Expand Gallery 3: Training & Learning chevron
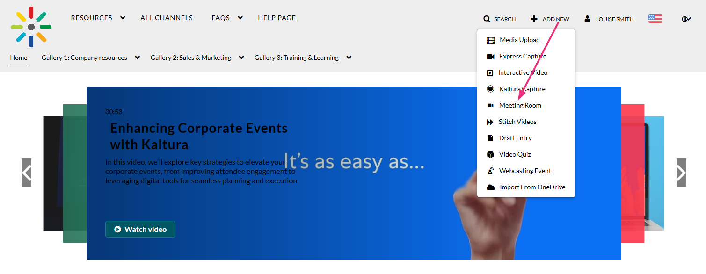This screenshot has height=274, width=706. (x=349, y=58)
